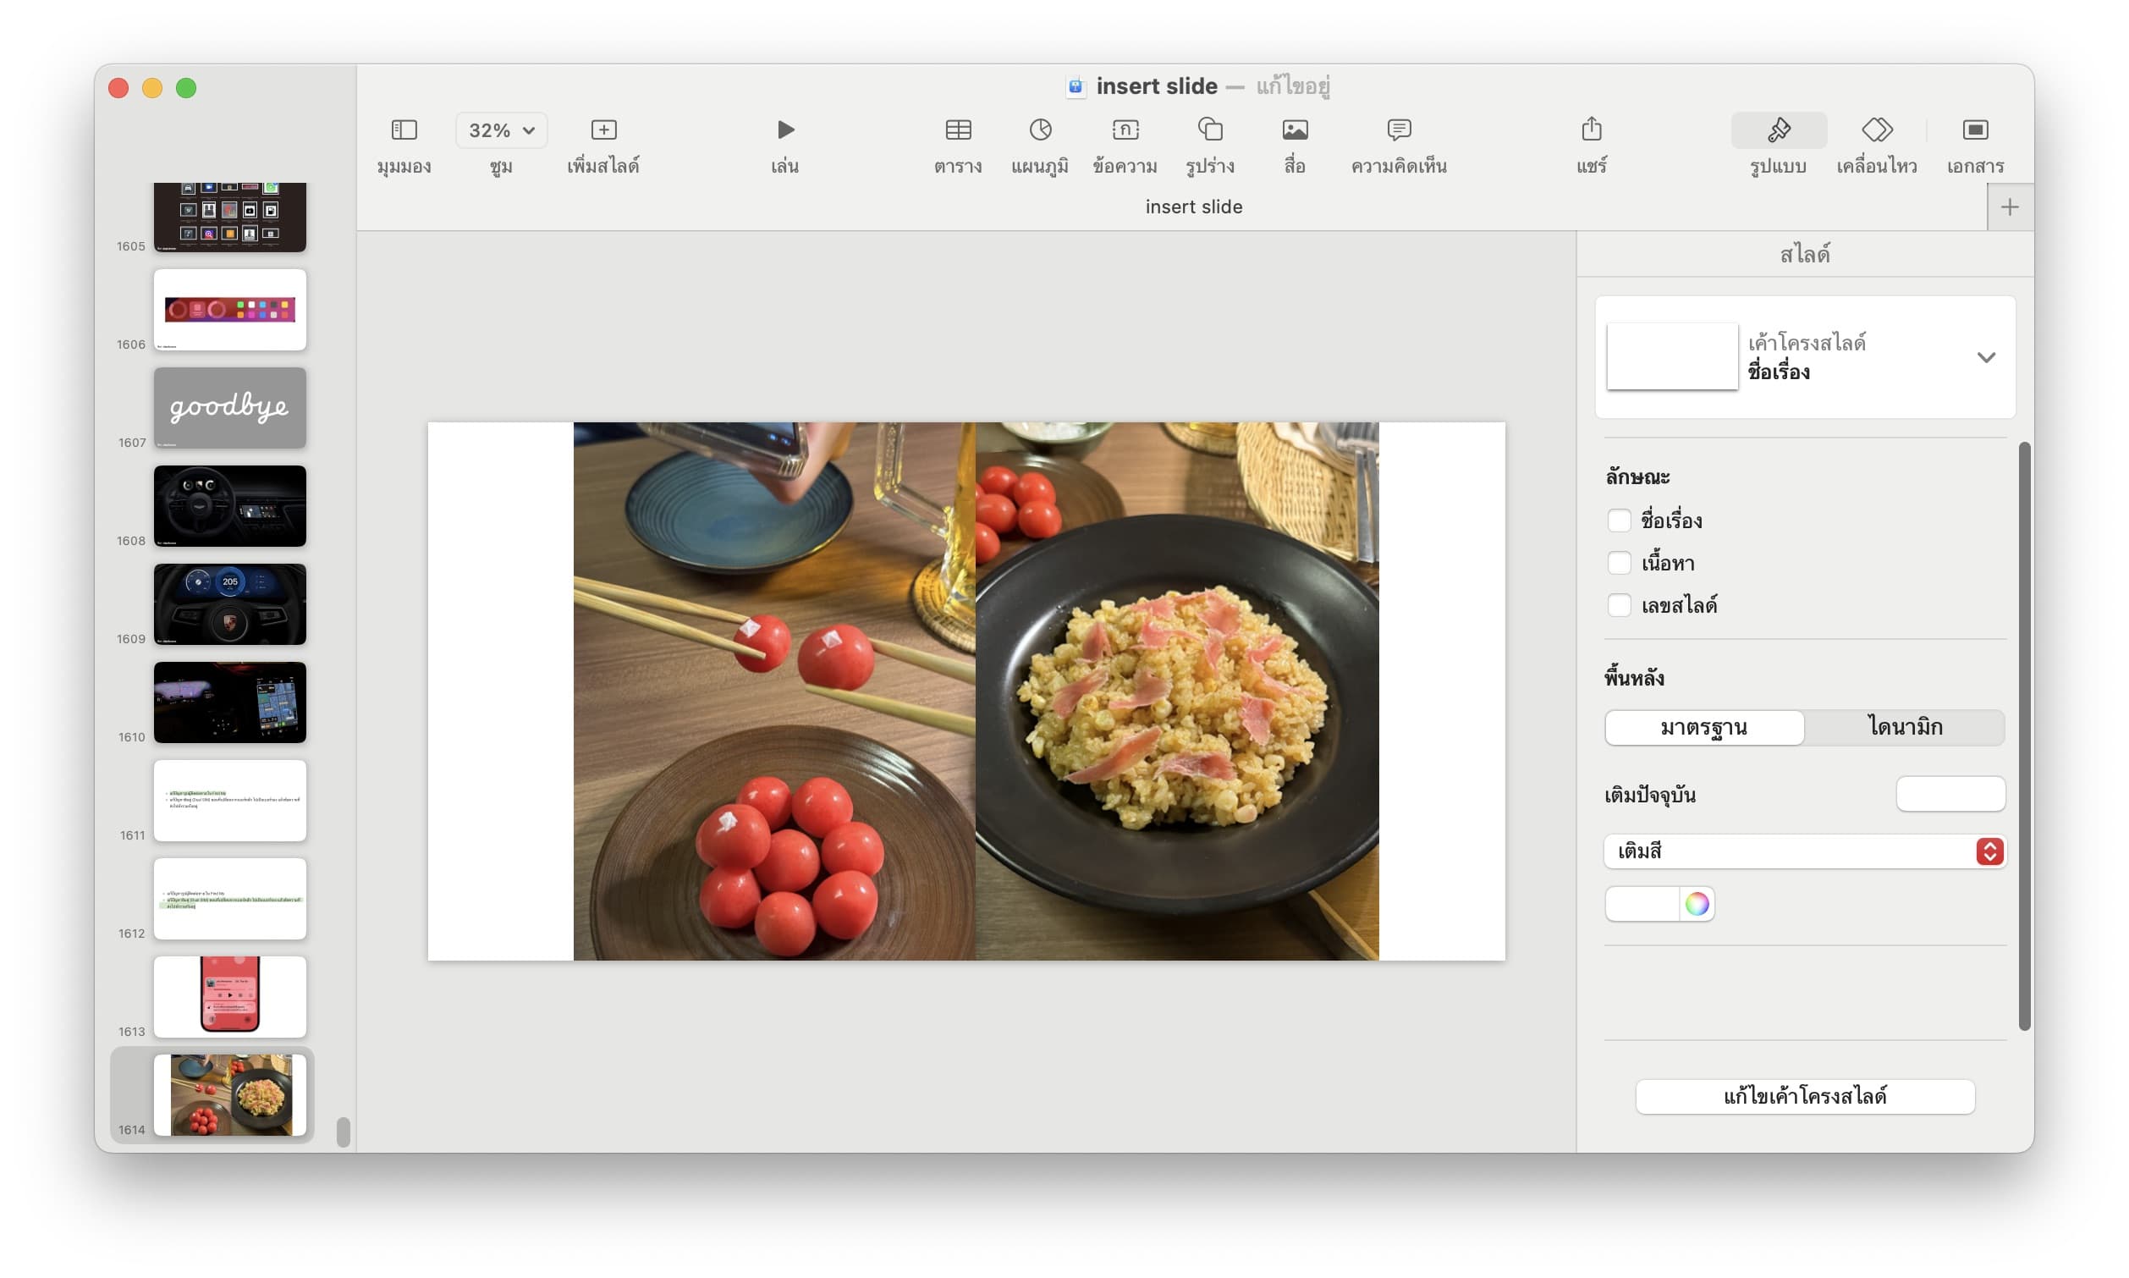Add a comment with ความคิดเห็น icon
This screenshot has height=1278, width=2129.
[x=1398, y=130]
